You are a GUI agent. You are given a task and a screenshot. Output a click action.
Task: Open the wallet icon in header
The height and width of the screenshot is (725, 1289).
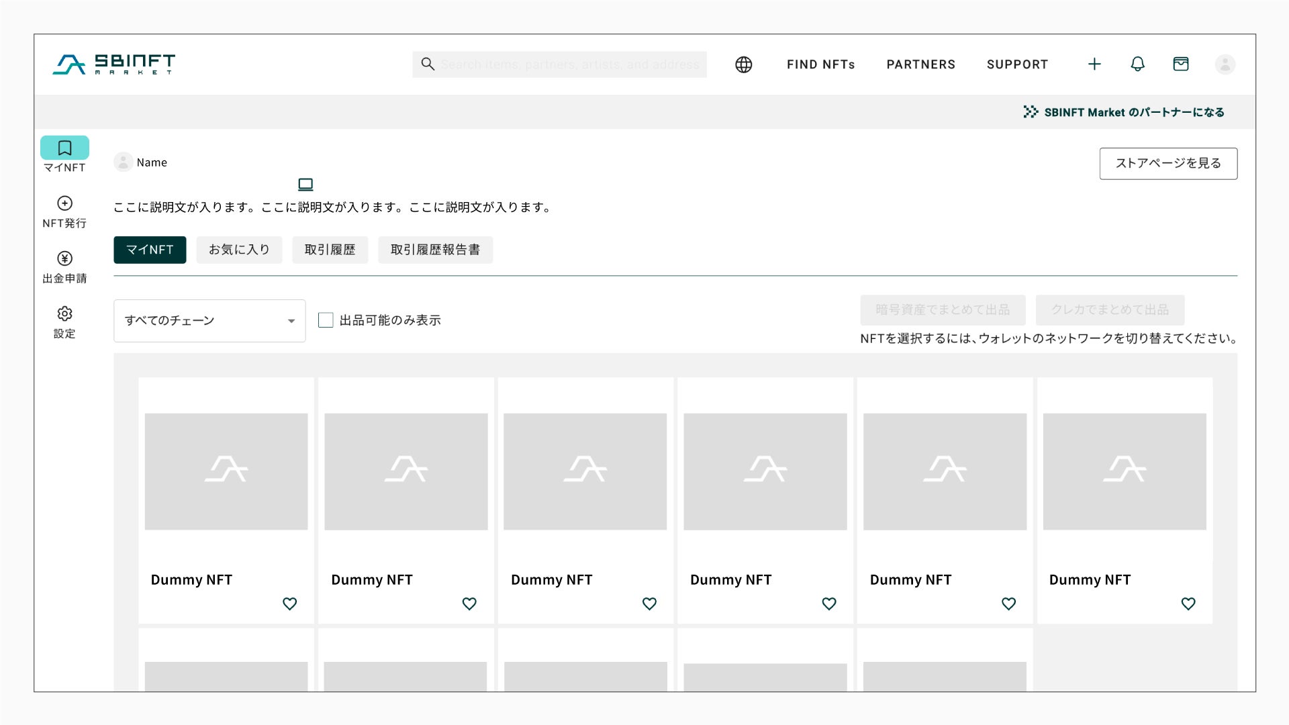[x=1180, y=64]
